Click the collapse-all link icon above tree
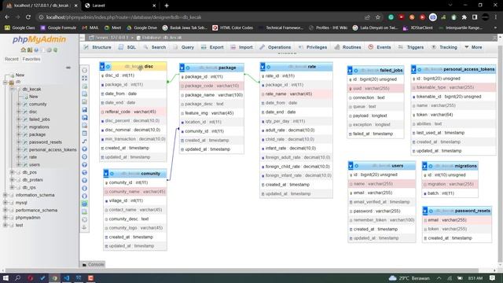The image size is (503, 283). 68,68
